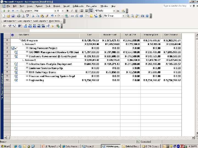Click the Open folder icon
198x148 pixels.
click(9, 16)
